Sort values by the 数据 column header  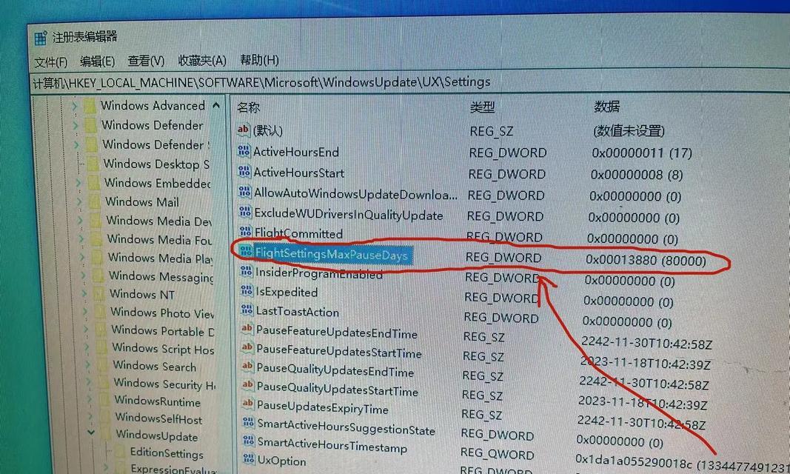coord(606,107)
